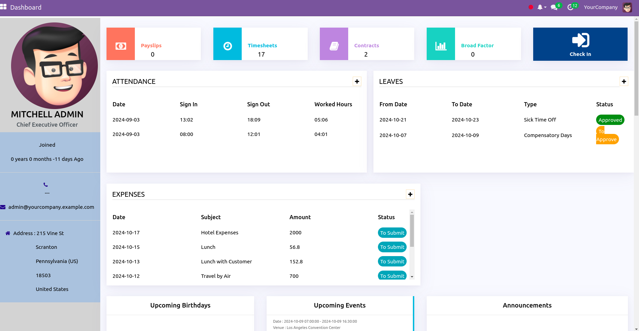Click the admin email address link
The image size is (639, 331).
tap(51, 207)
